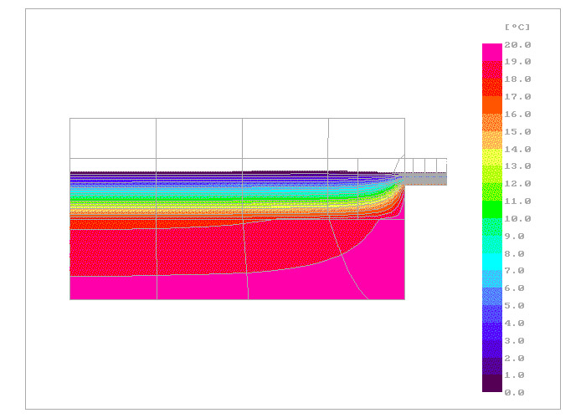Image resolution: width=586 pixels, height=418 pixels.
Task: Click the purple legend band between 2.0 and 3.0
Action: 492,349
